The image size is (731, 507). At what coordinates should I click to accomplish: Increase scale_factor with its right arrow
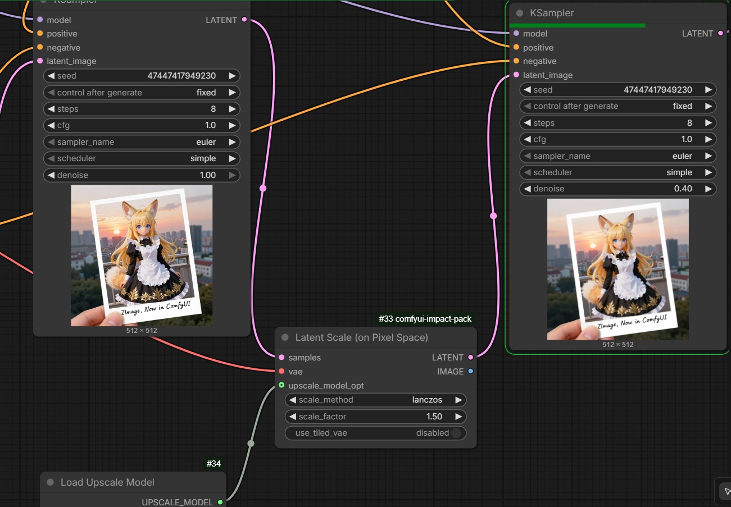[x=458, y=417]
